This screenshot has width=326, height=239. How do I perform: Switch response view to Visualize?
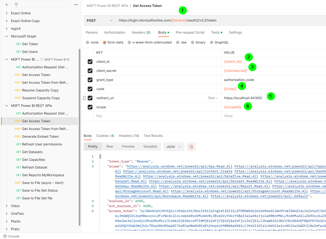[150, 146]
